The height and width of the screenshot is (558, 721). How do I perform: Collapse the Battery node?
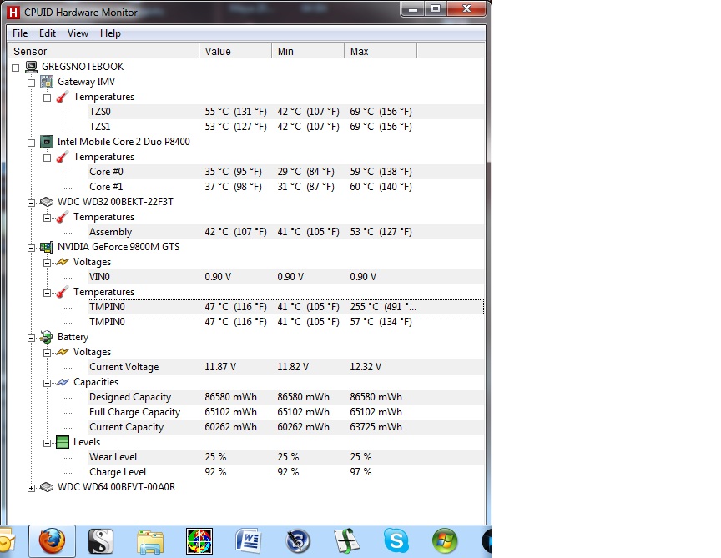click(x=31, y=338)
